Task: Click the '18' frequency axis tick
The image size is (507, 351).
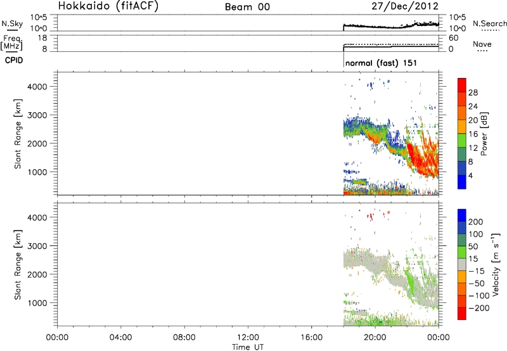Action: pos(42,38)
